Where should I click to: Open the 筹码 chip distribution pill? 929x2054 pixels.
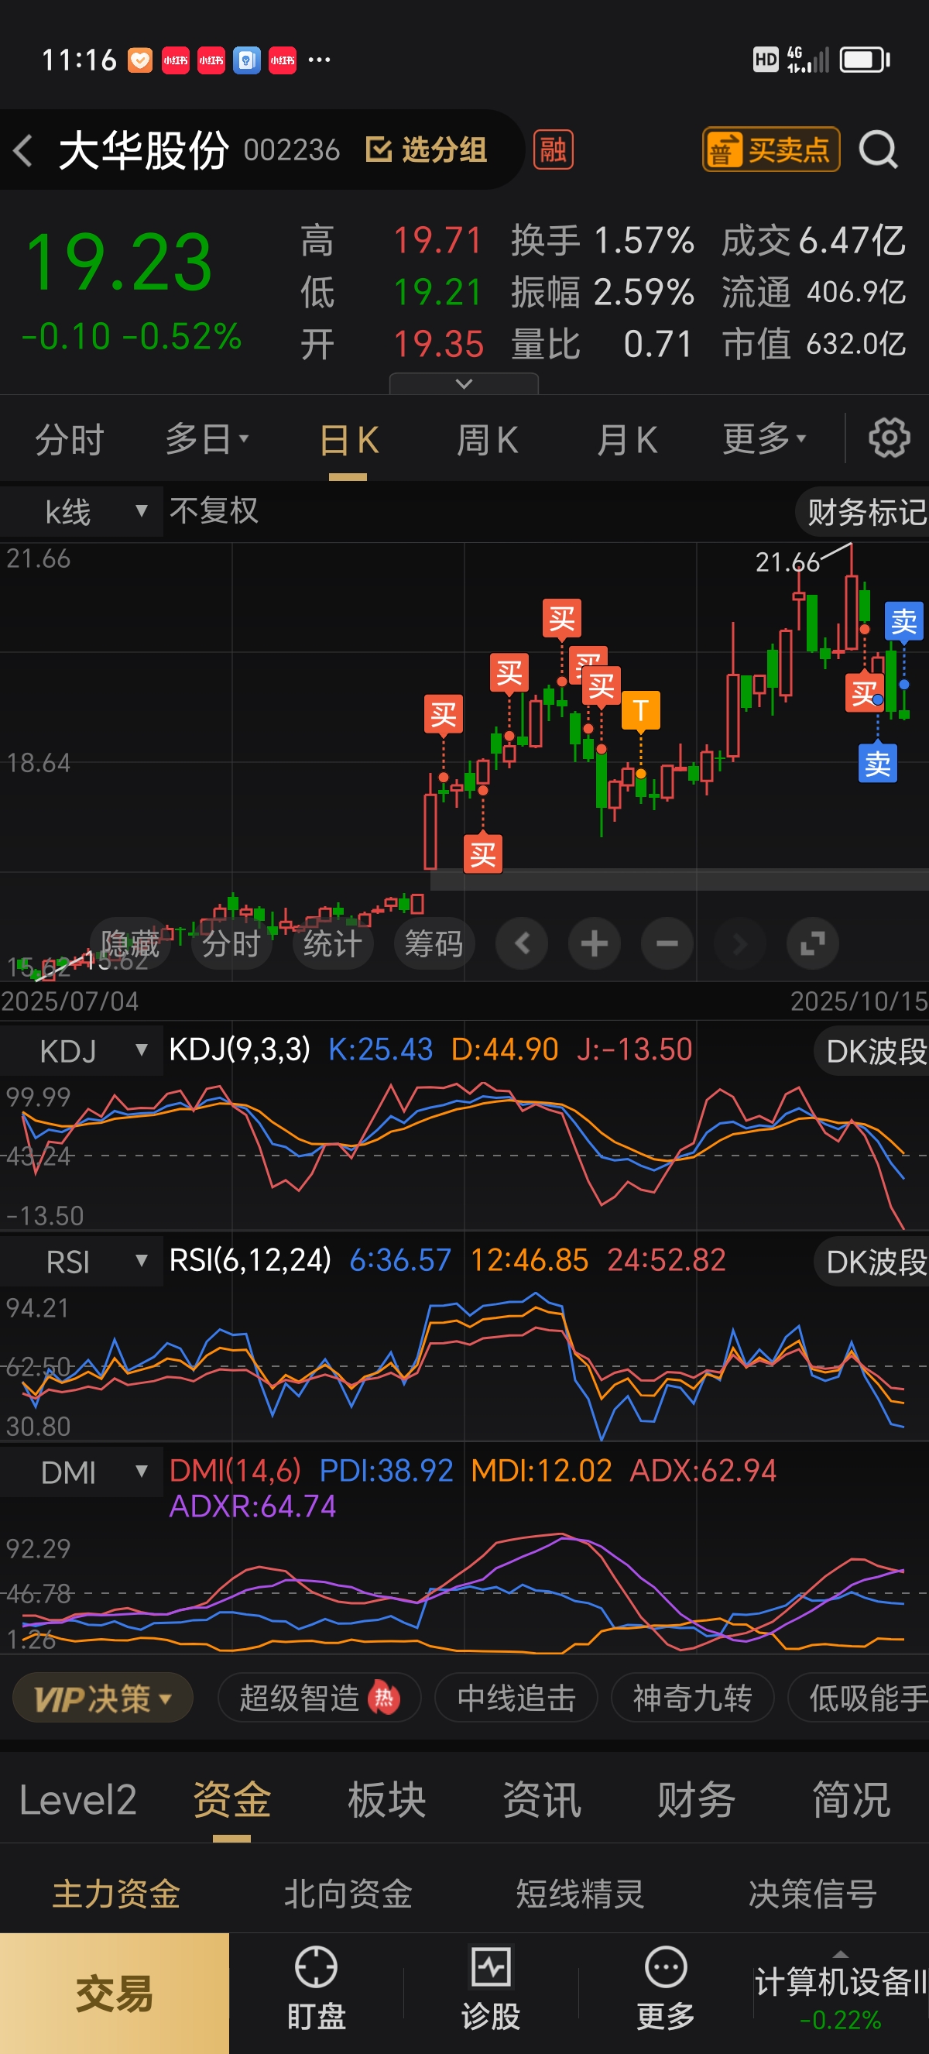tap(434, 943)
